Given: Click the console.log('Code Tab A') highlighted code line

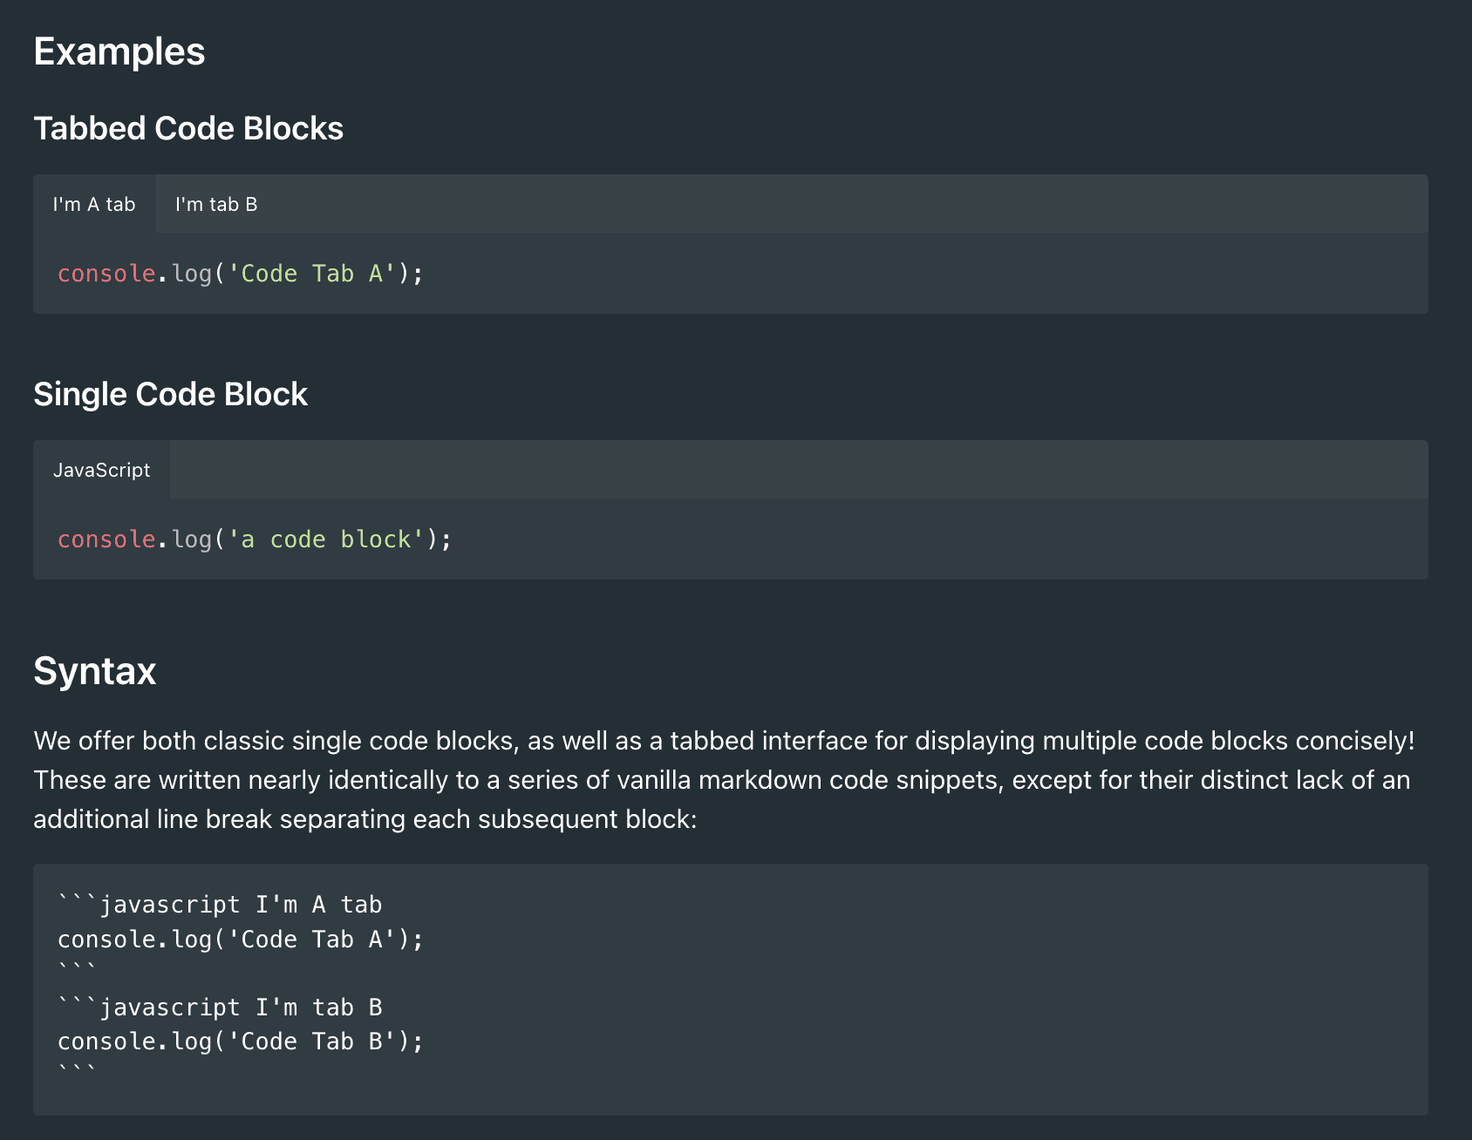Looking at the screenshot, I should tap(241, 274).
